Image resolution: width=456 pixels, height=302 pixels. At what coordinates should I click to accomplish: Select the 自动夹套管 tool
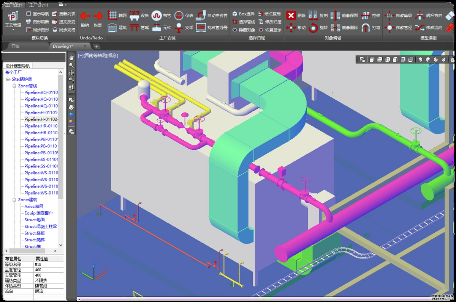coord(212,16)
